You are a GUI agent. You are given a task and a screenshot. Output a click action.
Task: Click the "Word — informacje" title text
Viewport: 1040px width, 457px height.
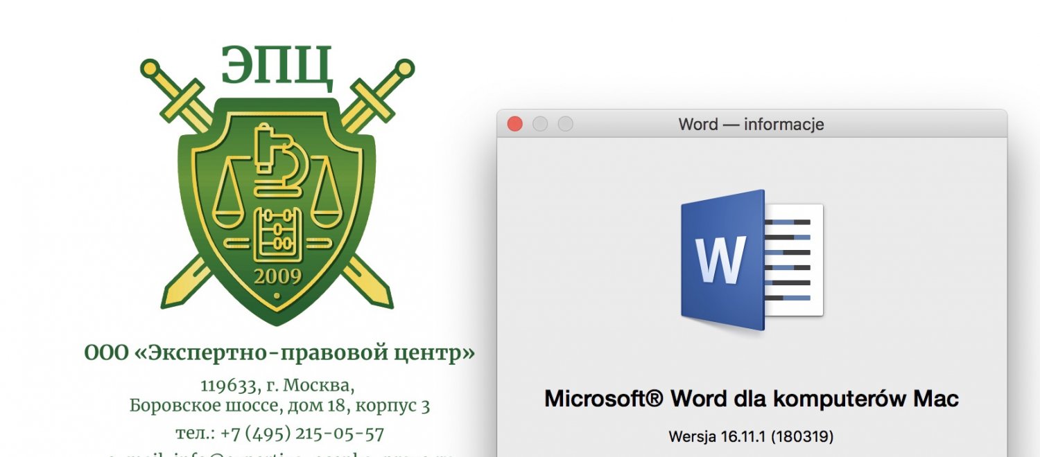[x=751, y=125]
